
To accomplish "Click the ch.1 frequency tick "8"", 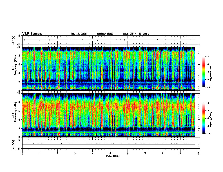I will click(x=20, y=56).
